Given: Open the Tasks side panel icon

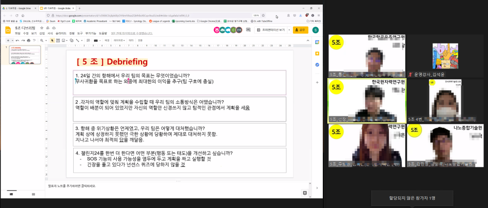Looking at the screenshot, I should (x=317, y=64).
